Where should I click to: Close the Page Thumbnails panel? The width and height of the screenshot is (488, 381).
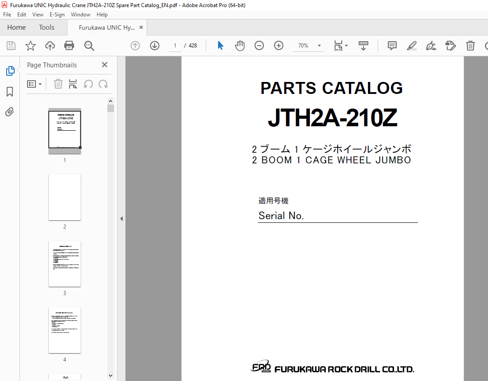pos(105,65)
